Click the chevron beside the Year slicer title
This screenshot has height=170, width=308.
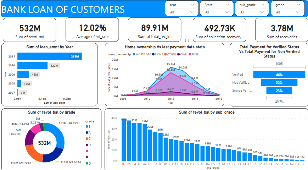coord(192,5)
